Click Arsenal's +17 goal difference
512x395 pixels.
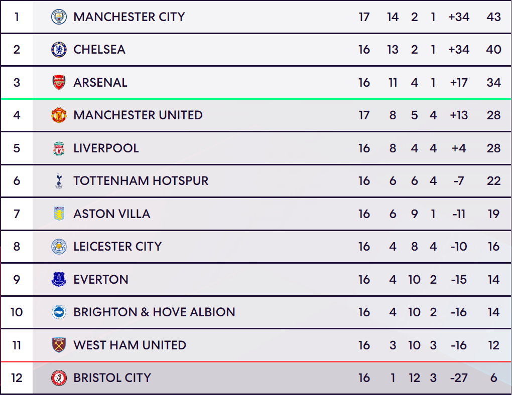[459, 83]
